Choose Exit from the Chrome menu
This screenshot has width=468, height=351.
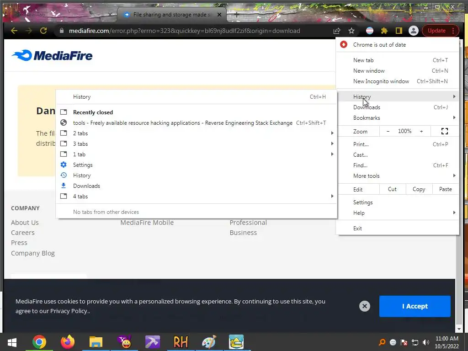(398, 229)
